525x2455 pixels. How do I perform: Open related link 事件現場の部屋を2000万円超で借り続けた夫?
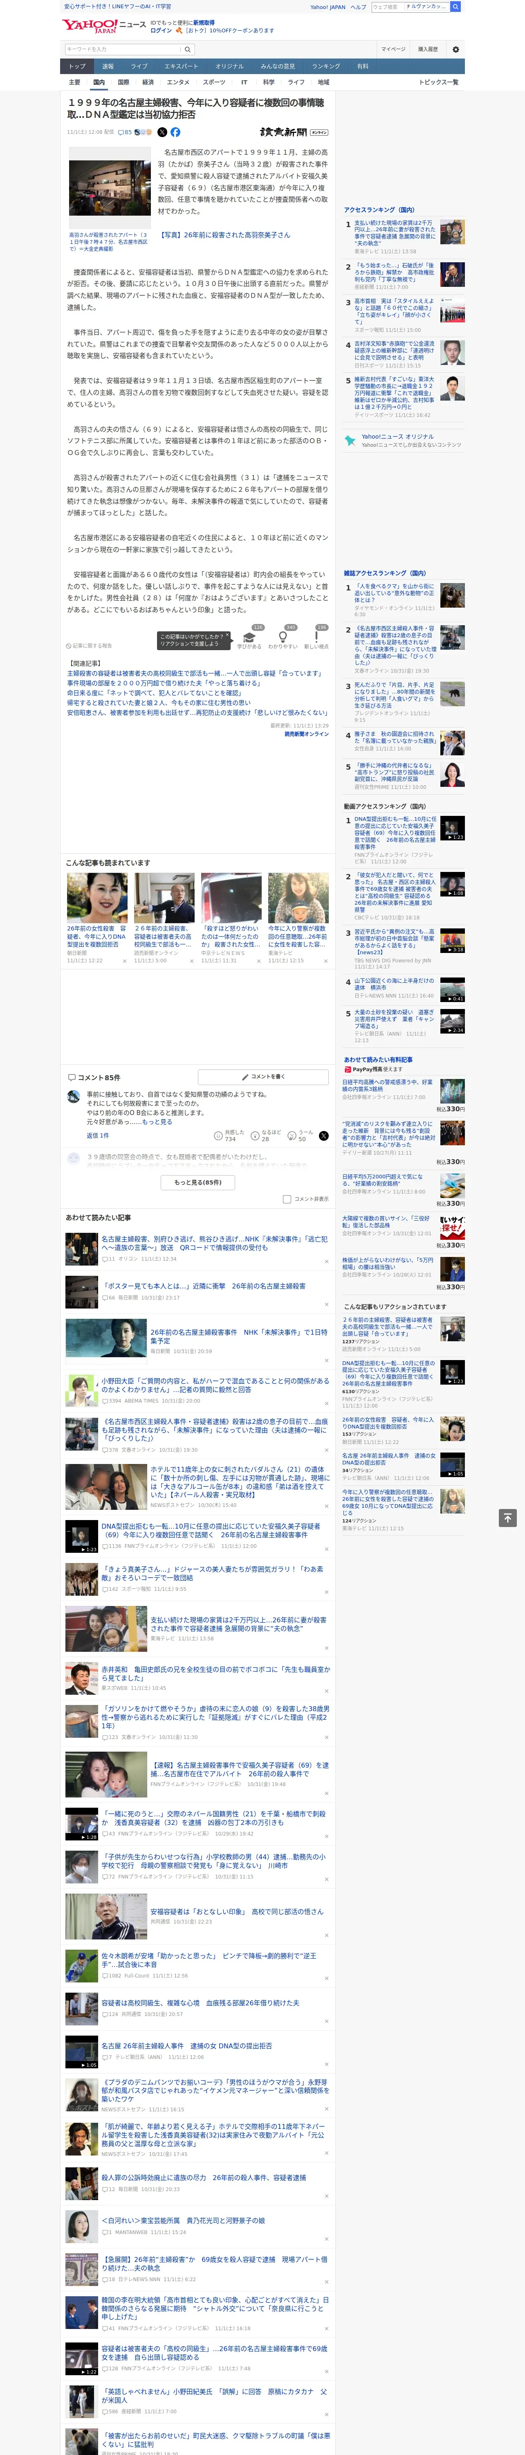tap(164, 682)
